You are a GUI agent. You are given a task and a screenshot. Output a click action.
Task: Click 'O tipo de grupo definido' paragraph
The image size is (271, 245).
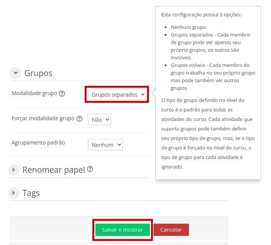[x=208, y=134]
